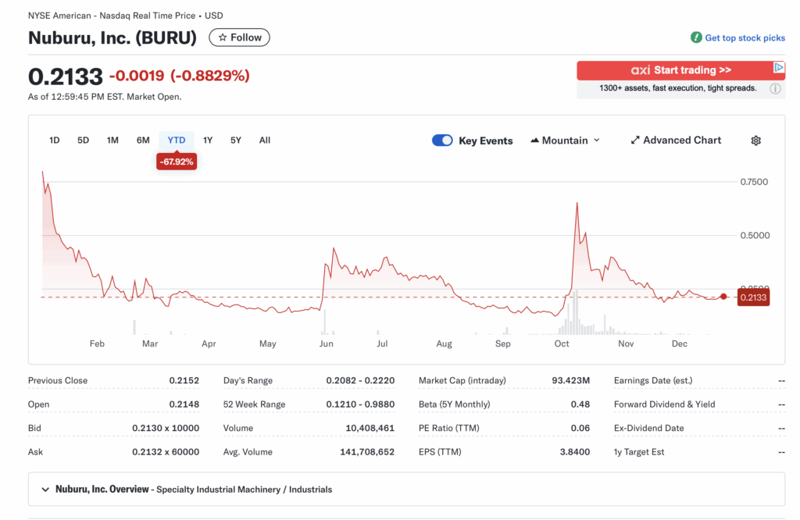Switch to the 1D time range
This screenshot has width=800, height=520.
(x=54, y=140)
